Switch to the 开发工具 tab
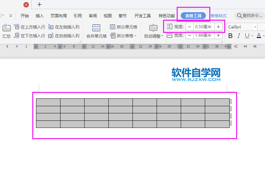This screenshot has width=265, height=169. (142, 16)
